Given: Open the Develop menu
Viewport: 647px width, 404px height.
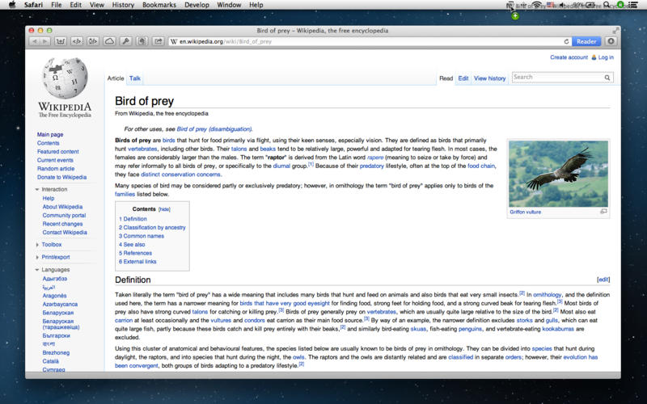Looking at the screenshot, I should pyautogui.click(x=197, y=5).
